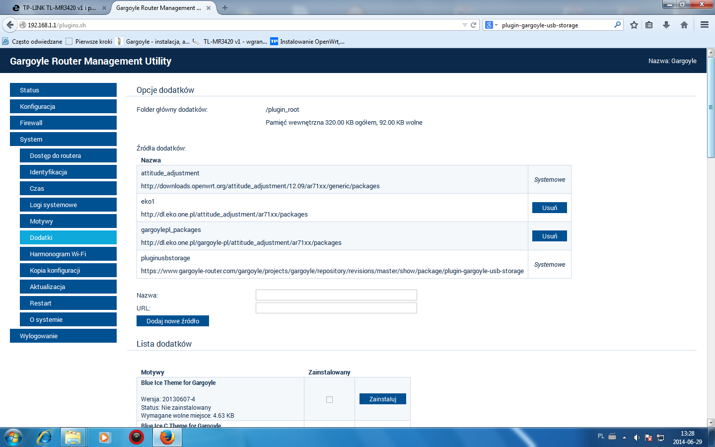Viewport: 715px width, 447px height.
Task: Toggle the Blue Ice Theme installed checkbox
Action: click(329, 399)
